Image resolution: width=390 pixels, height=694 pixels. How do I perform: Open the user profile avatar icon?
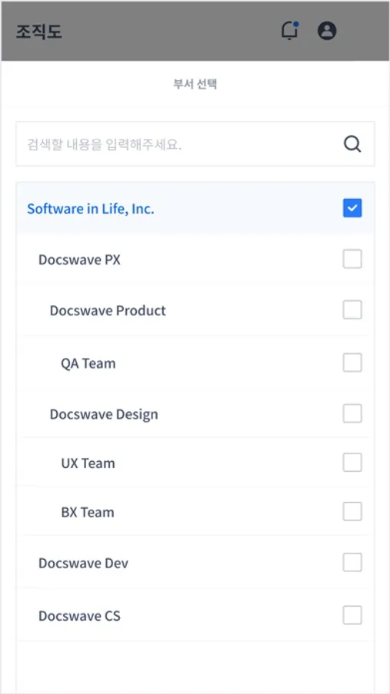tap(327, 31)
